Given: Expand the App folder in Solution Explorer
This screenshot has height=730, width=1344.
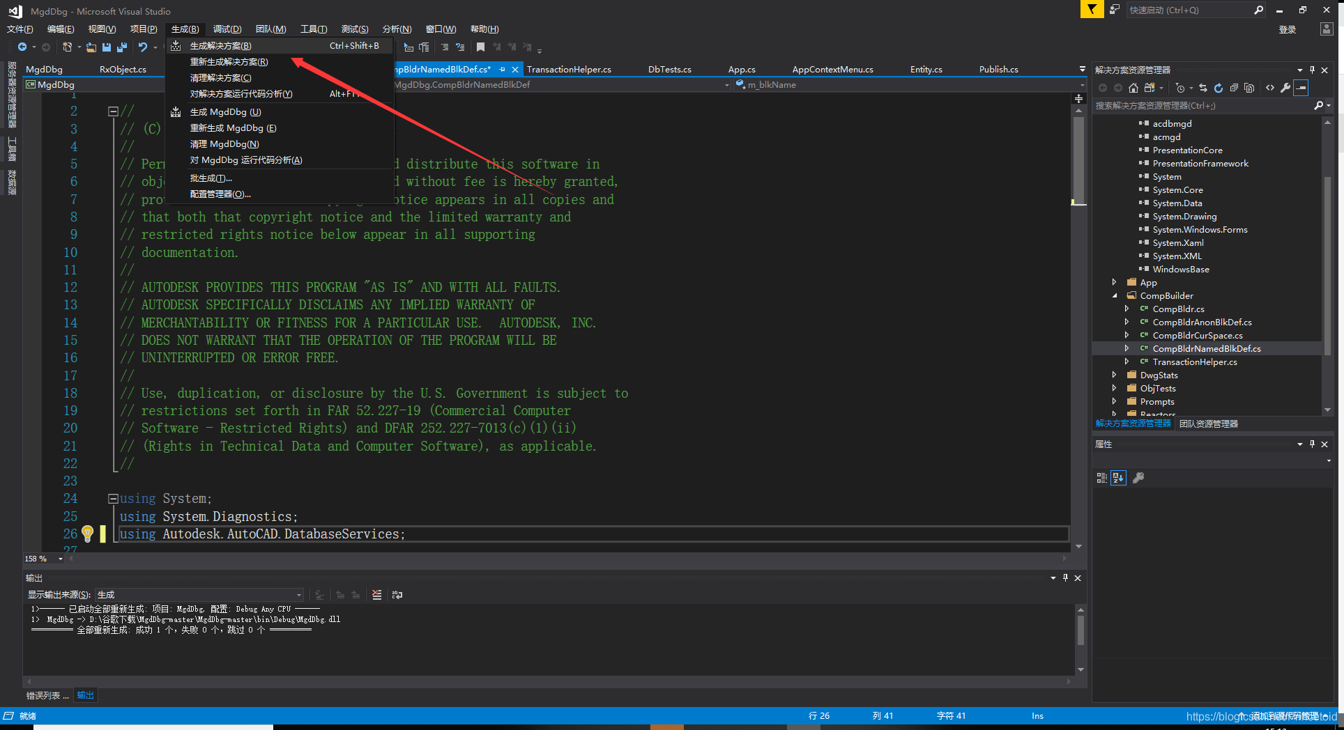Looking at the screenshot, I should (x=1114, y=282).
